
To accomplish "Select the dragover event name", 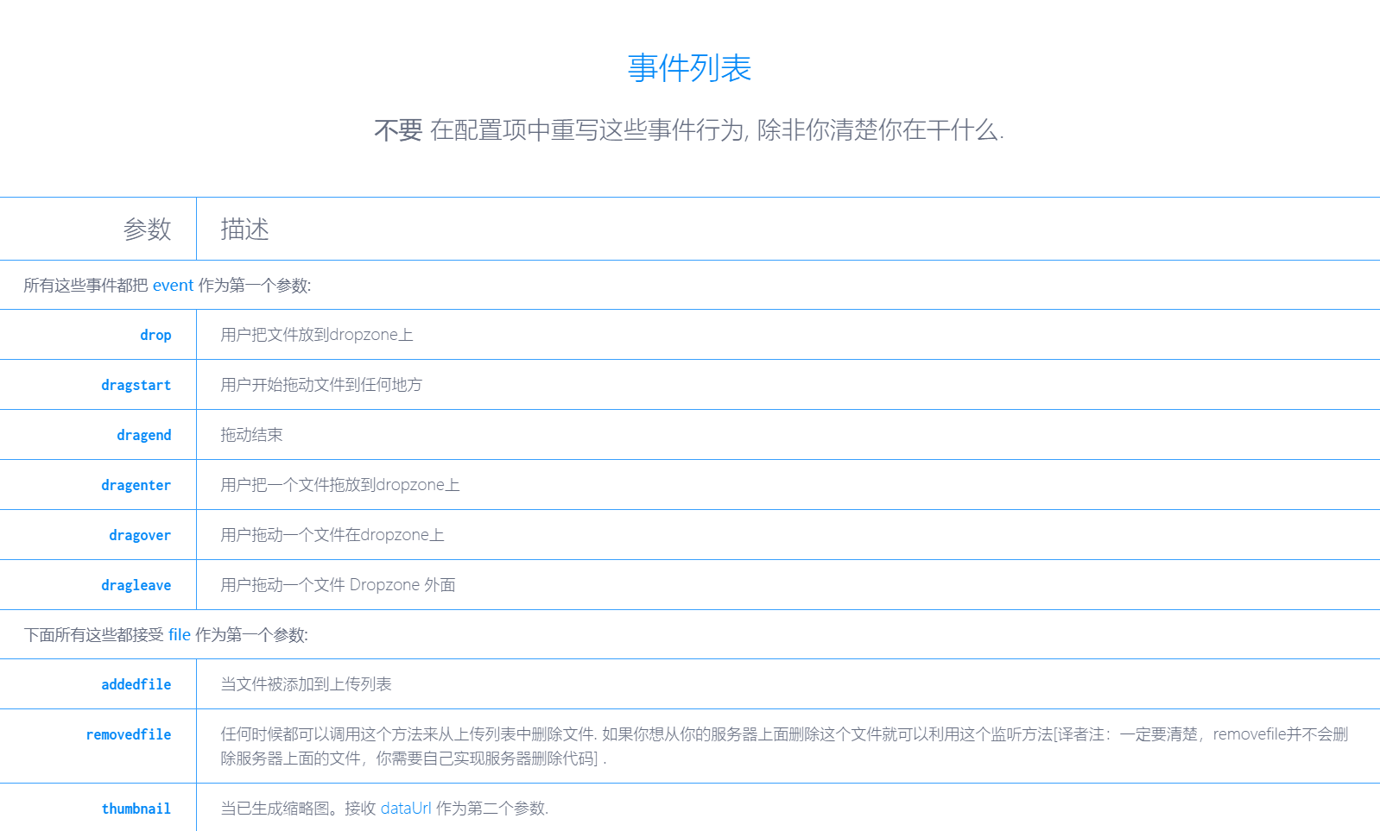I will pos(140,535).
